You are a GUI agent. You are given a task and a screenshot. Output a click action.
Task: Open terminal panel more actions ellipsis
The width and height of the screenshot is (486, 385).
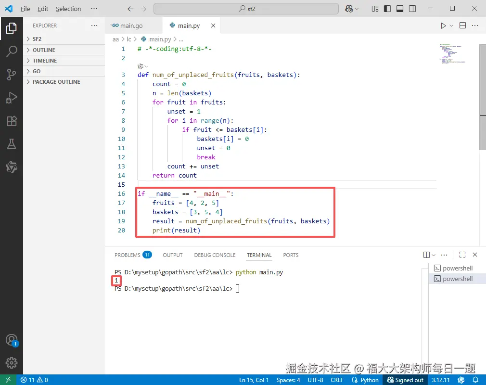pos(444,255)
